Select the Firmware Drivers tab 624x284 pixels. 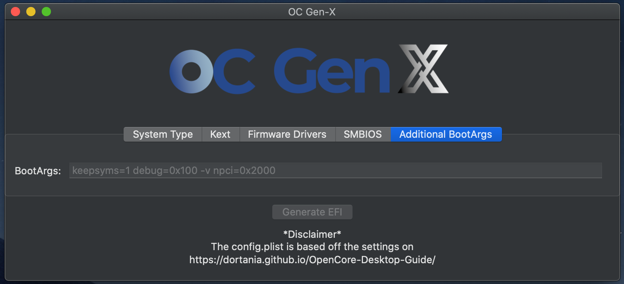[x=287, y=134]
